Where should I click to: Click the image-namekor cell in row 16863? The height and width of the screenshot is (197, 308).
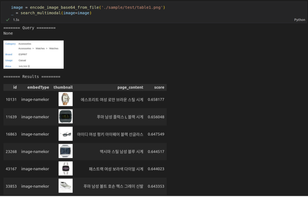(x=35, y=134)
